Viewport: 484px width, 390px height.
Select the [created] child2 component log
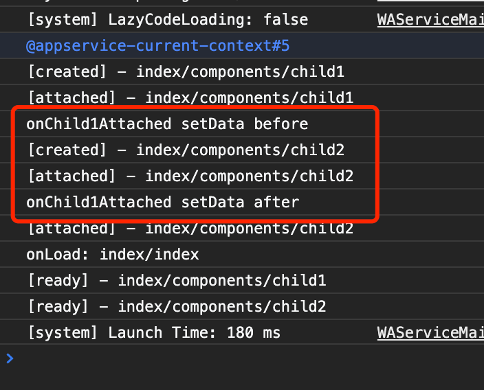[186, 150]
